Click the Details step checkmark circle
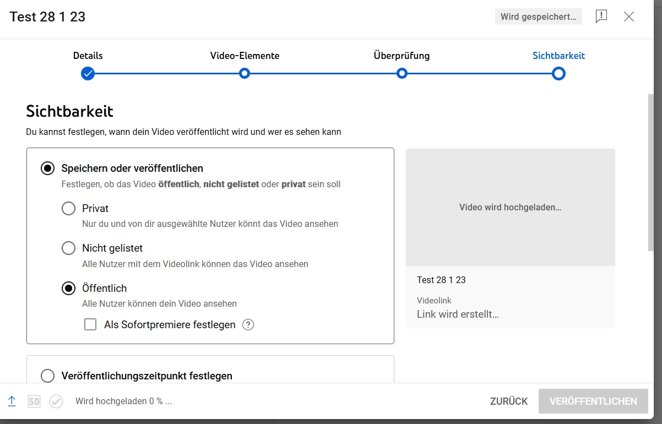This screenshot has width=662, height=424. click(88, 73)
